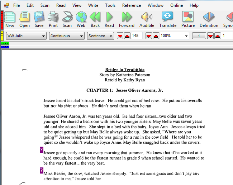
Task: Open the Reference menu
Action: click(132, 5)
